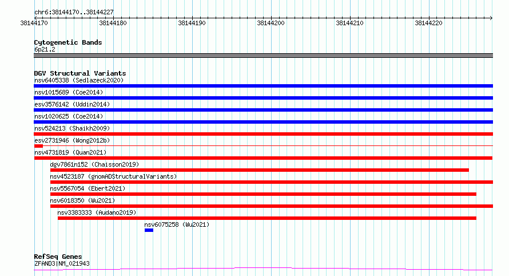This screenshot has height=276, width=509.
Task: Open nsv6018350 (Wu2021) label
Action: tap(82, 200)
